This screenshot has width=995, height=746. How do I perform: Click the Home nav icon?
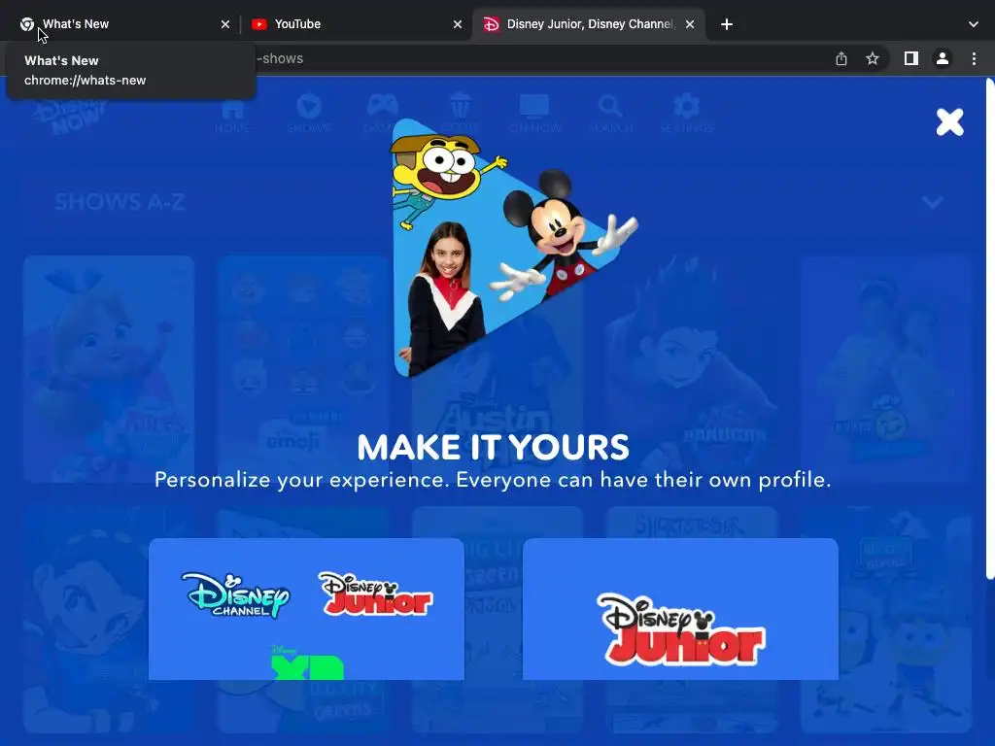(x=232, y=114)
